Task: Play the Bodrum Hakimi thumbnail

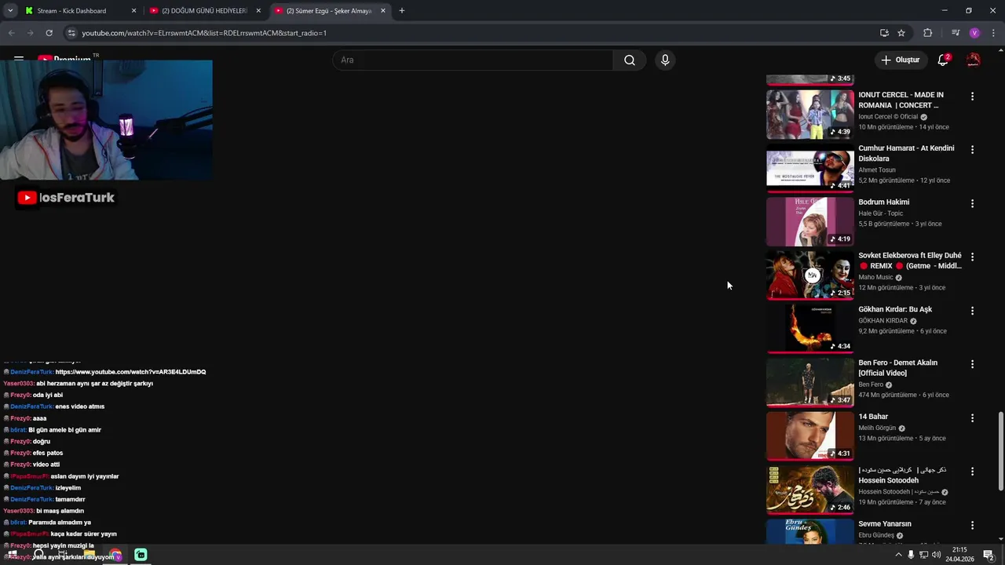Action: 809,221
